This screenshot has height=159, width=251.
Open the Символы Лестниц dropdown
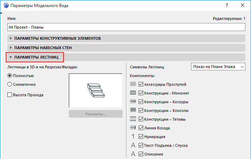pyautogui.click(x=218, y=67)
